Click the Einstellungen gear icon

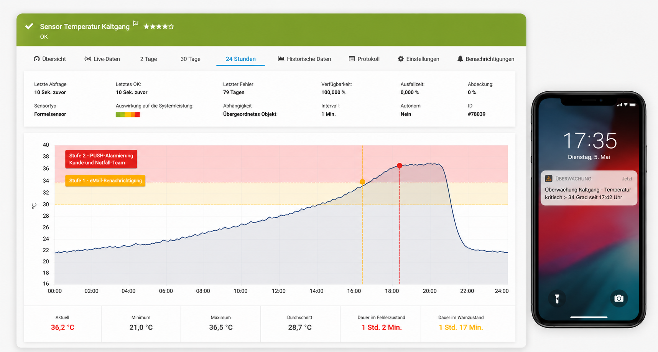pos(401,59)
